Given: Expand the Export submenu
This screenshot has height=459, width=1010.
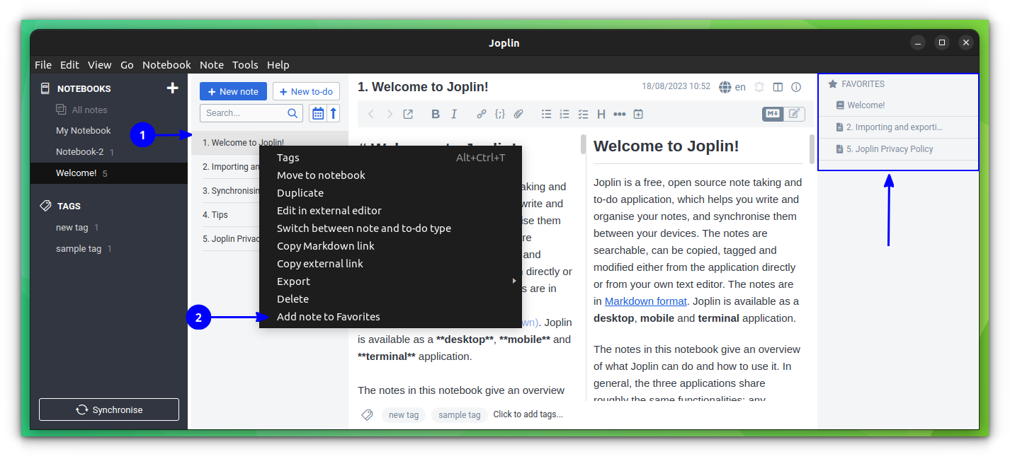Looking at the screenshot, I should tap(390, 281).
